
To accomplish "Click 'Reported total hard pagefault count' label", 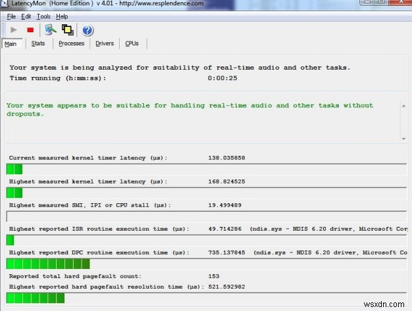I will pyautogui.click(x=75, y=276).
